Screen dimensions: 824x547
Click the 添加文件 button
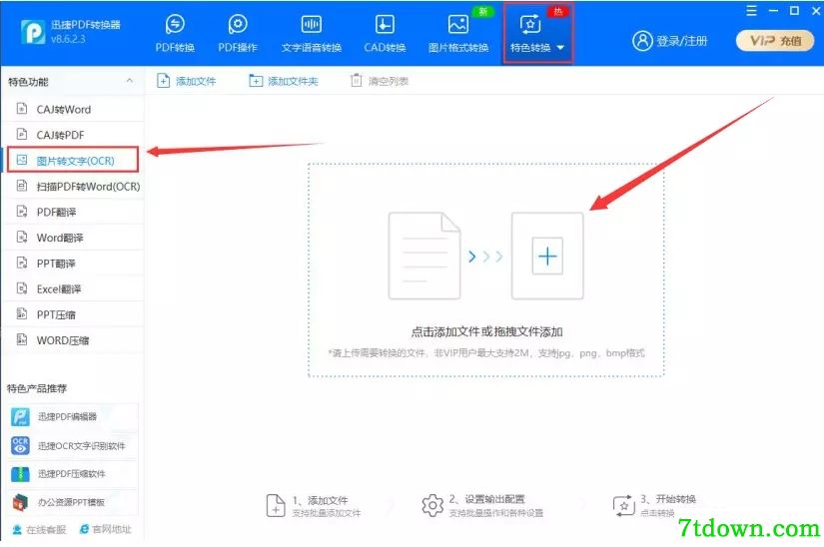(187, 81)
